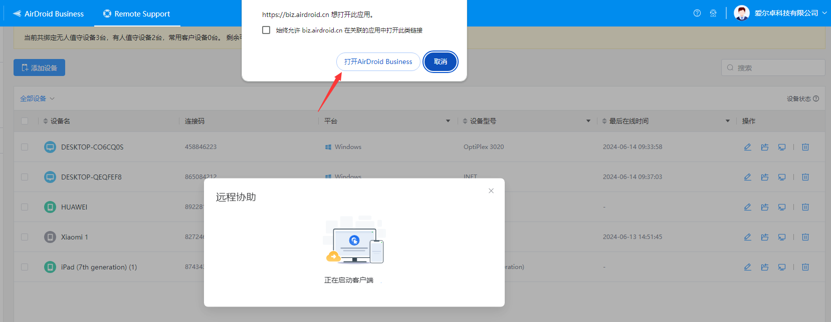
Task: Click pencil edit icon in HUAWEI row
Action: [747, 207]
